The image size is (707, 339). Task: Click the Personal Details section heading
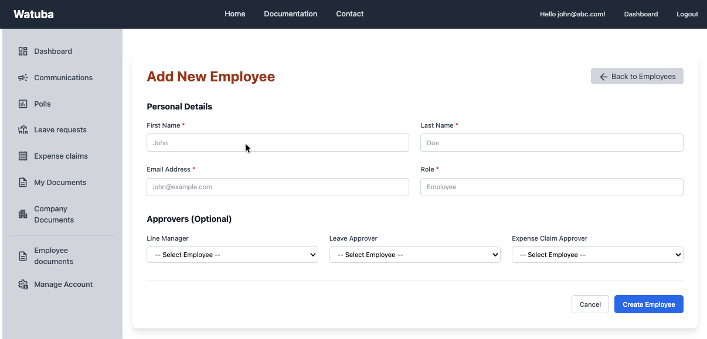click(179, 107)
